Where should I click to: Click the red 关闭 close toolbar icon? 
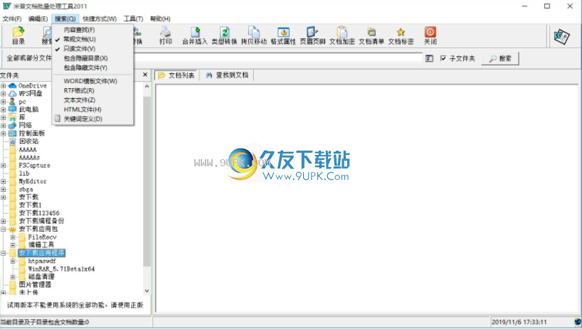430,36
